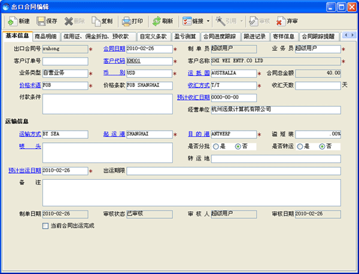Select 否 for 是否分批
This screenshot has height=274, width=359.
238,147
